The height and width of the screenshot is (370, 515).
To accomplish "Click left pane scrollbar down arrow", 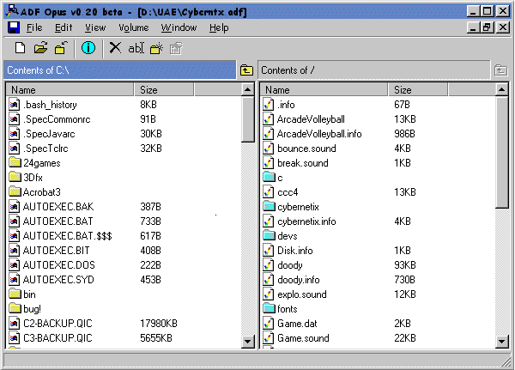I will click(x=248, y=342).
